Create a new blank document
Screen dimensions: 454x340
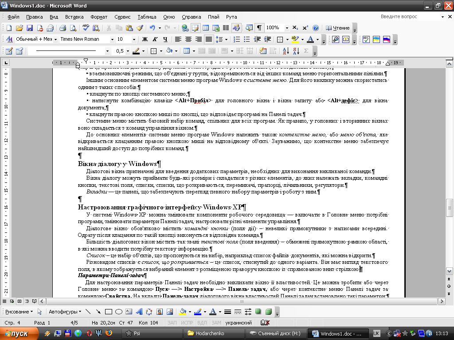tap(9, 28)
